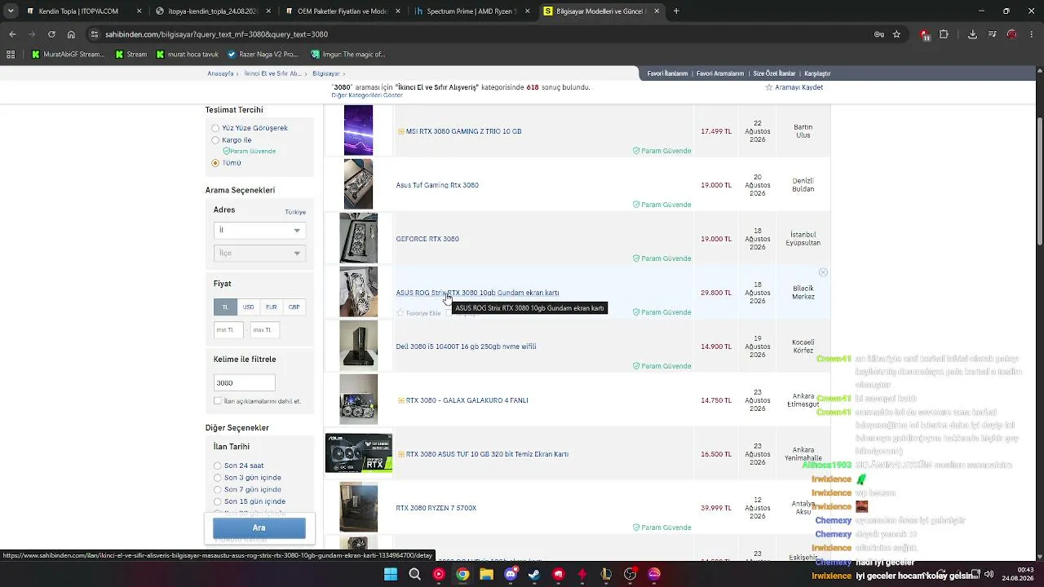Viewport: 1044px width, 587px height.
Task: Reload the sahibinden page
Action: [x=51, y=34]
